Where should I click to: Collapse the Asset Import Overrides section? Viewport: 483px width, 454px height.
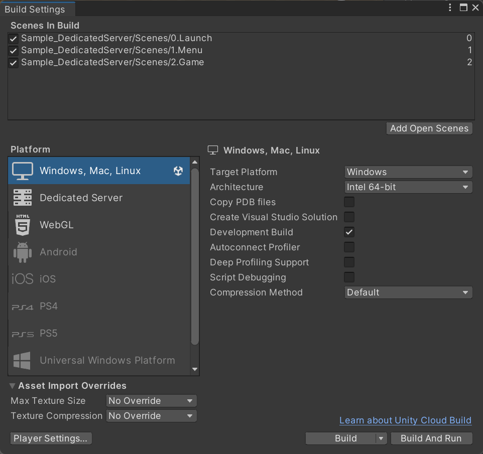pos(13,386)
